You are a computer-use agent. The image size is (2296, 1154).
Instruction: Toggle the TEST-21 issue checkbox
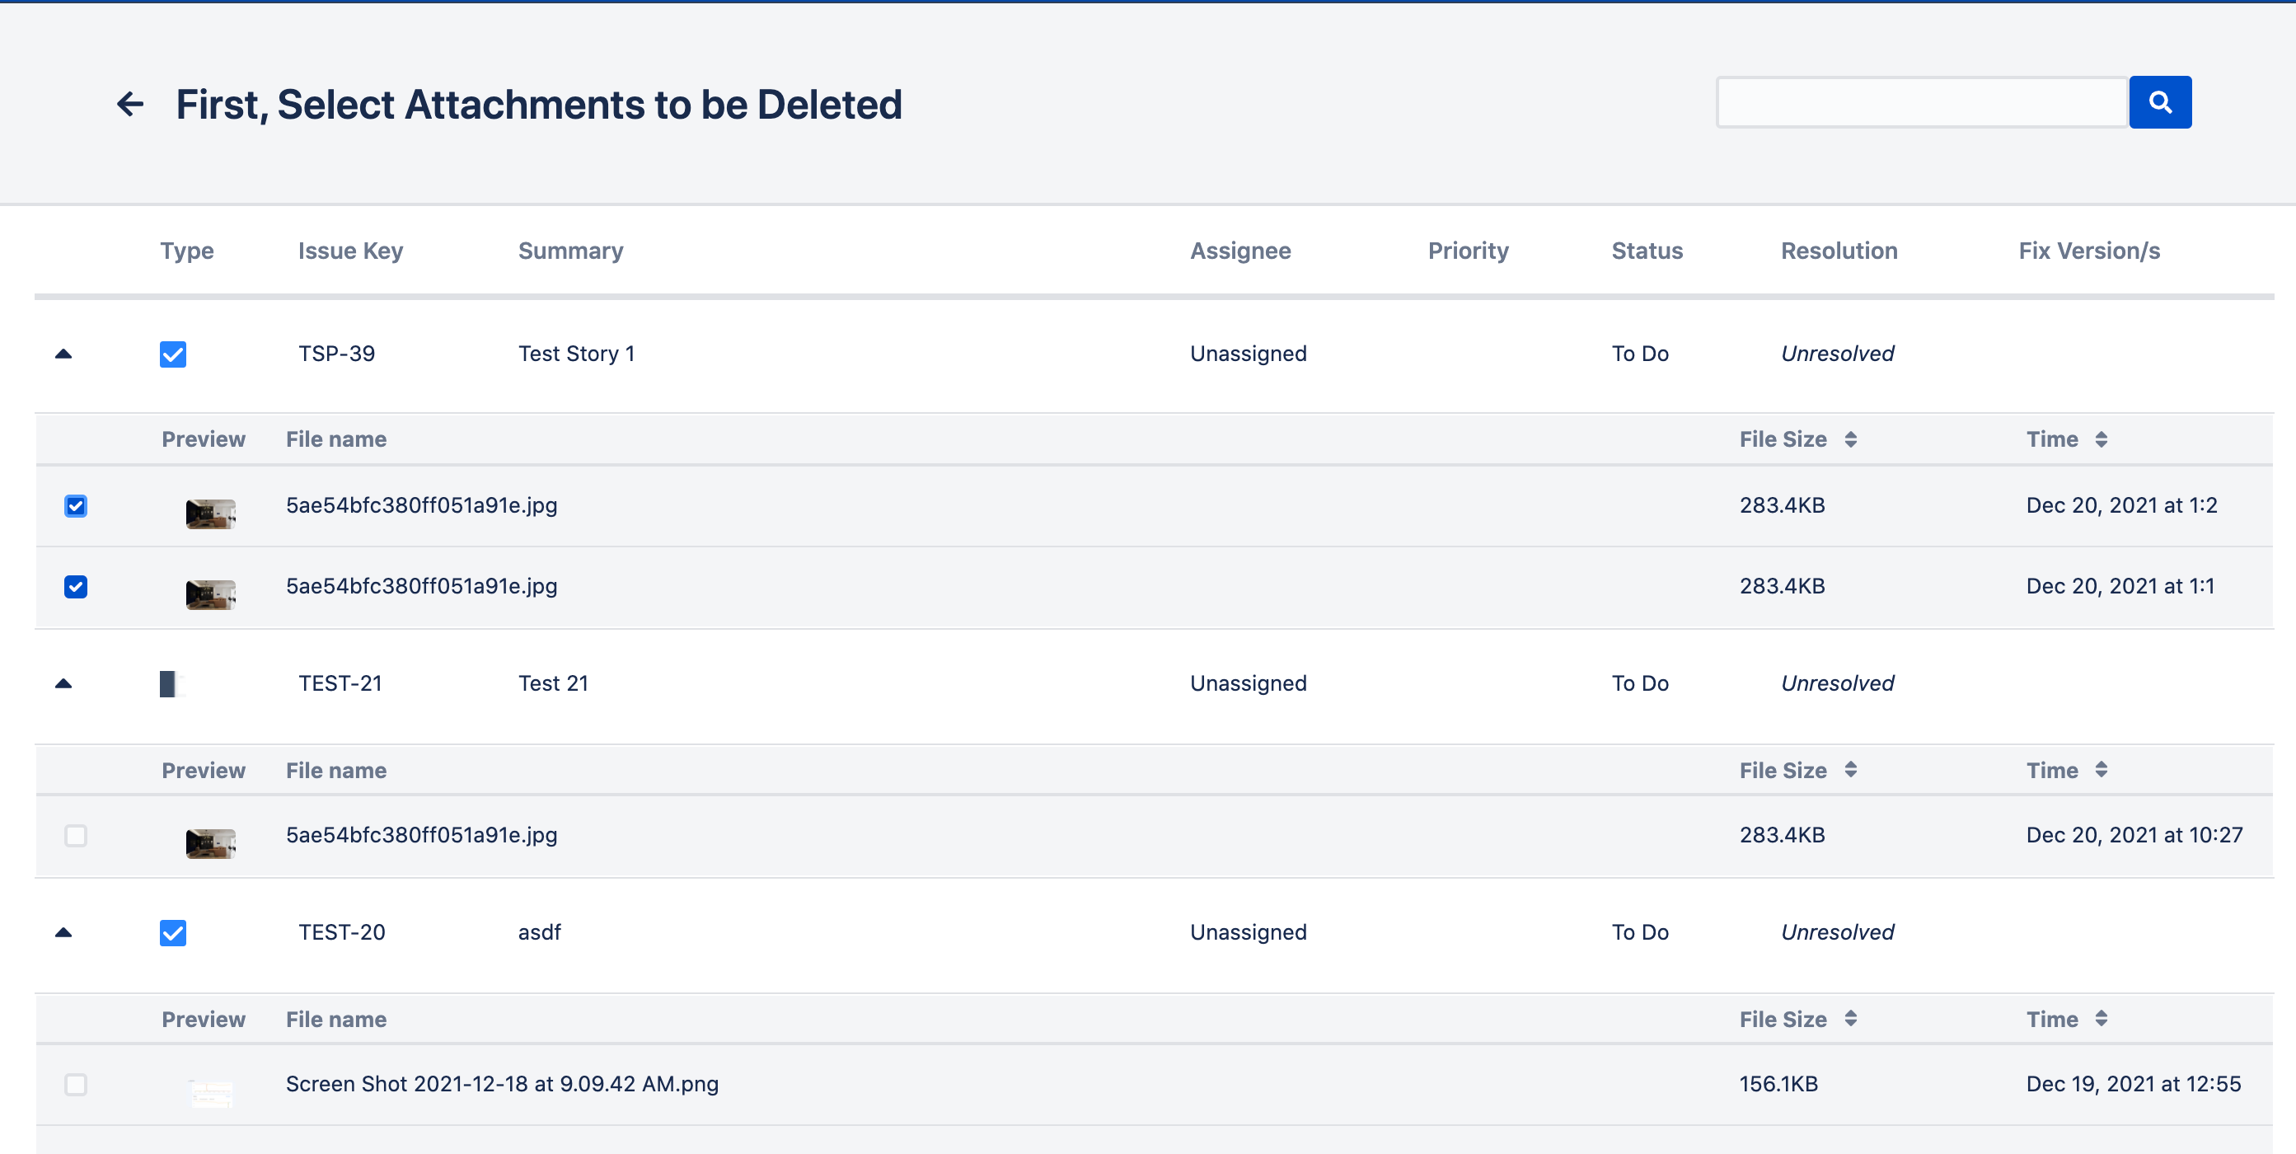pos(173,684)
